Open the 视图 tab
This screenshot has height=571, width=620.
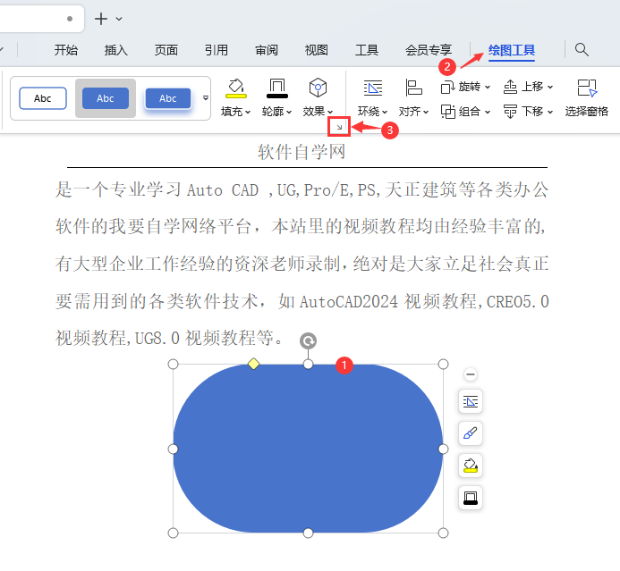(x=317, y=50)
